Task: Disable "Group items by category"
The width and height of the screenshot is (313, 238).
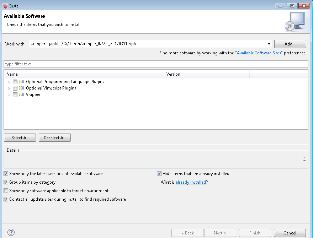Action: pyautogui.click(x=6, y=182)
